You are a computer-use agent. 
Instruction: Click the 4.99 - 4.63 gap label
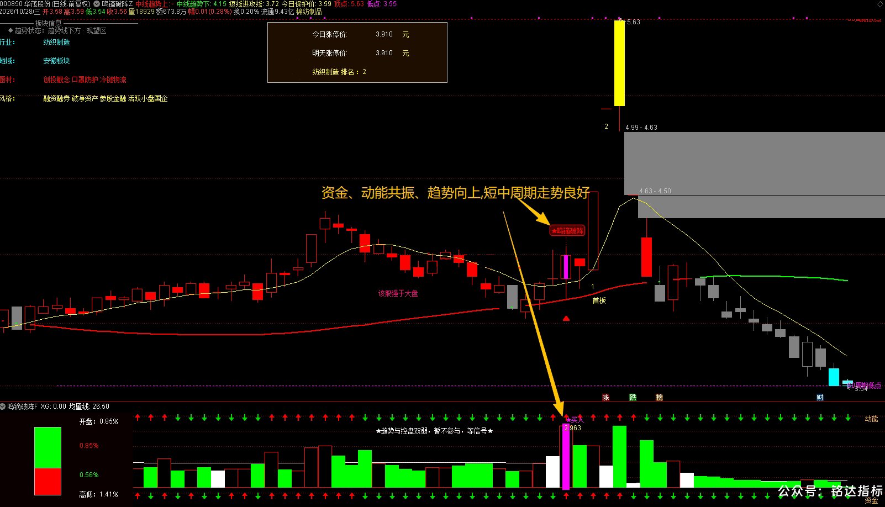(x=641, y=128)
